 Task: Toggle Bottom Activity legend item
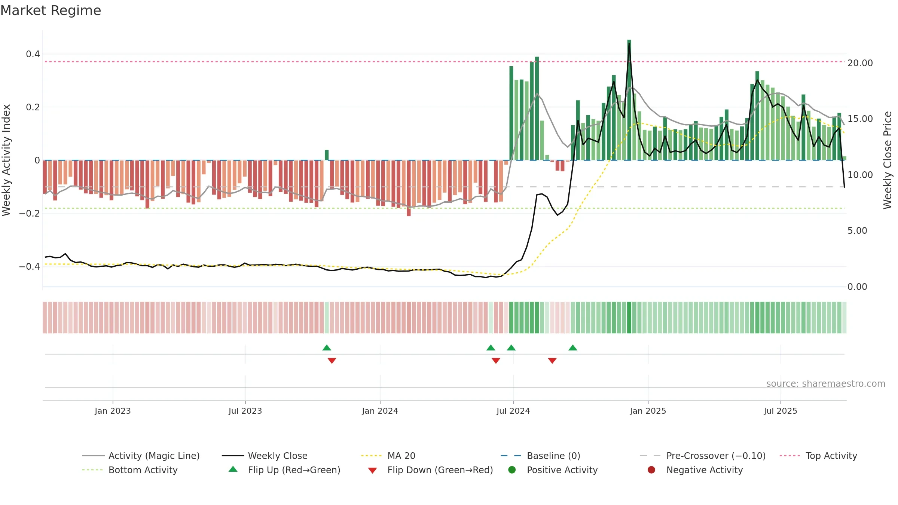pyautogui.click(x=130, y=470)
